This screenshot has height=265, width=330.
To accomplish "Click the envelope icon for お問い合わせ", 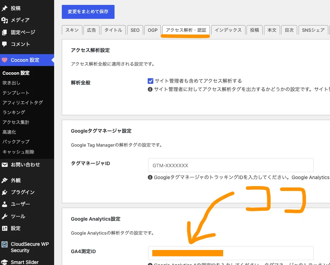I will 5,164.
